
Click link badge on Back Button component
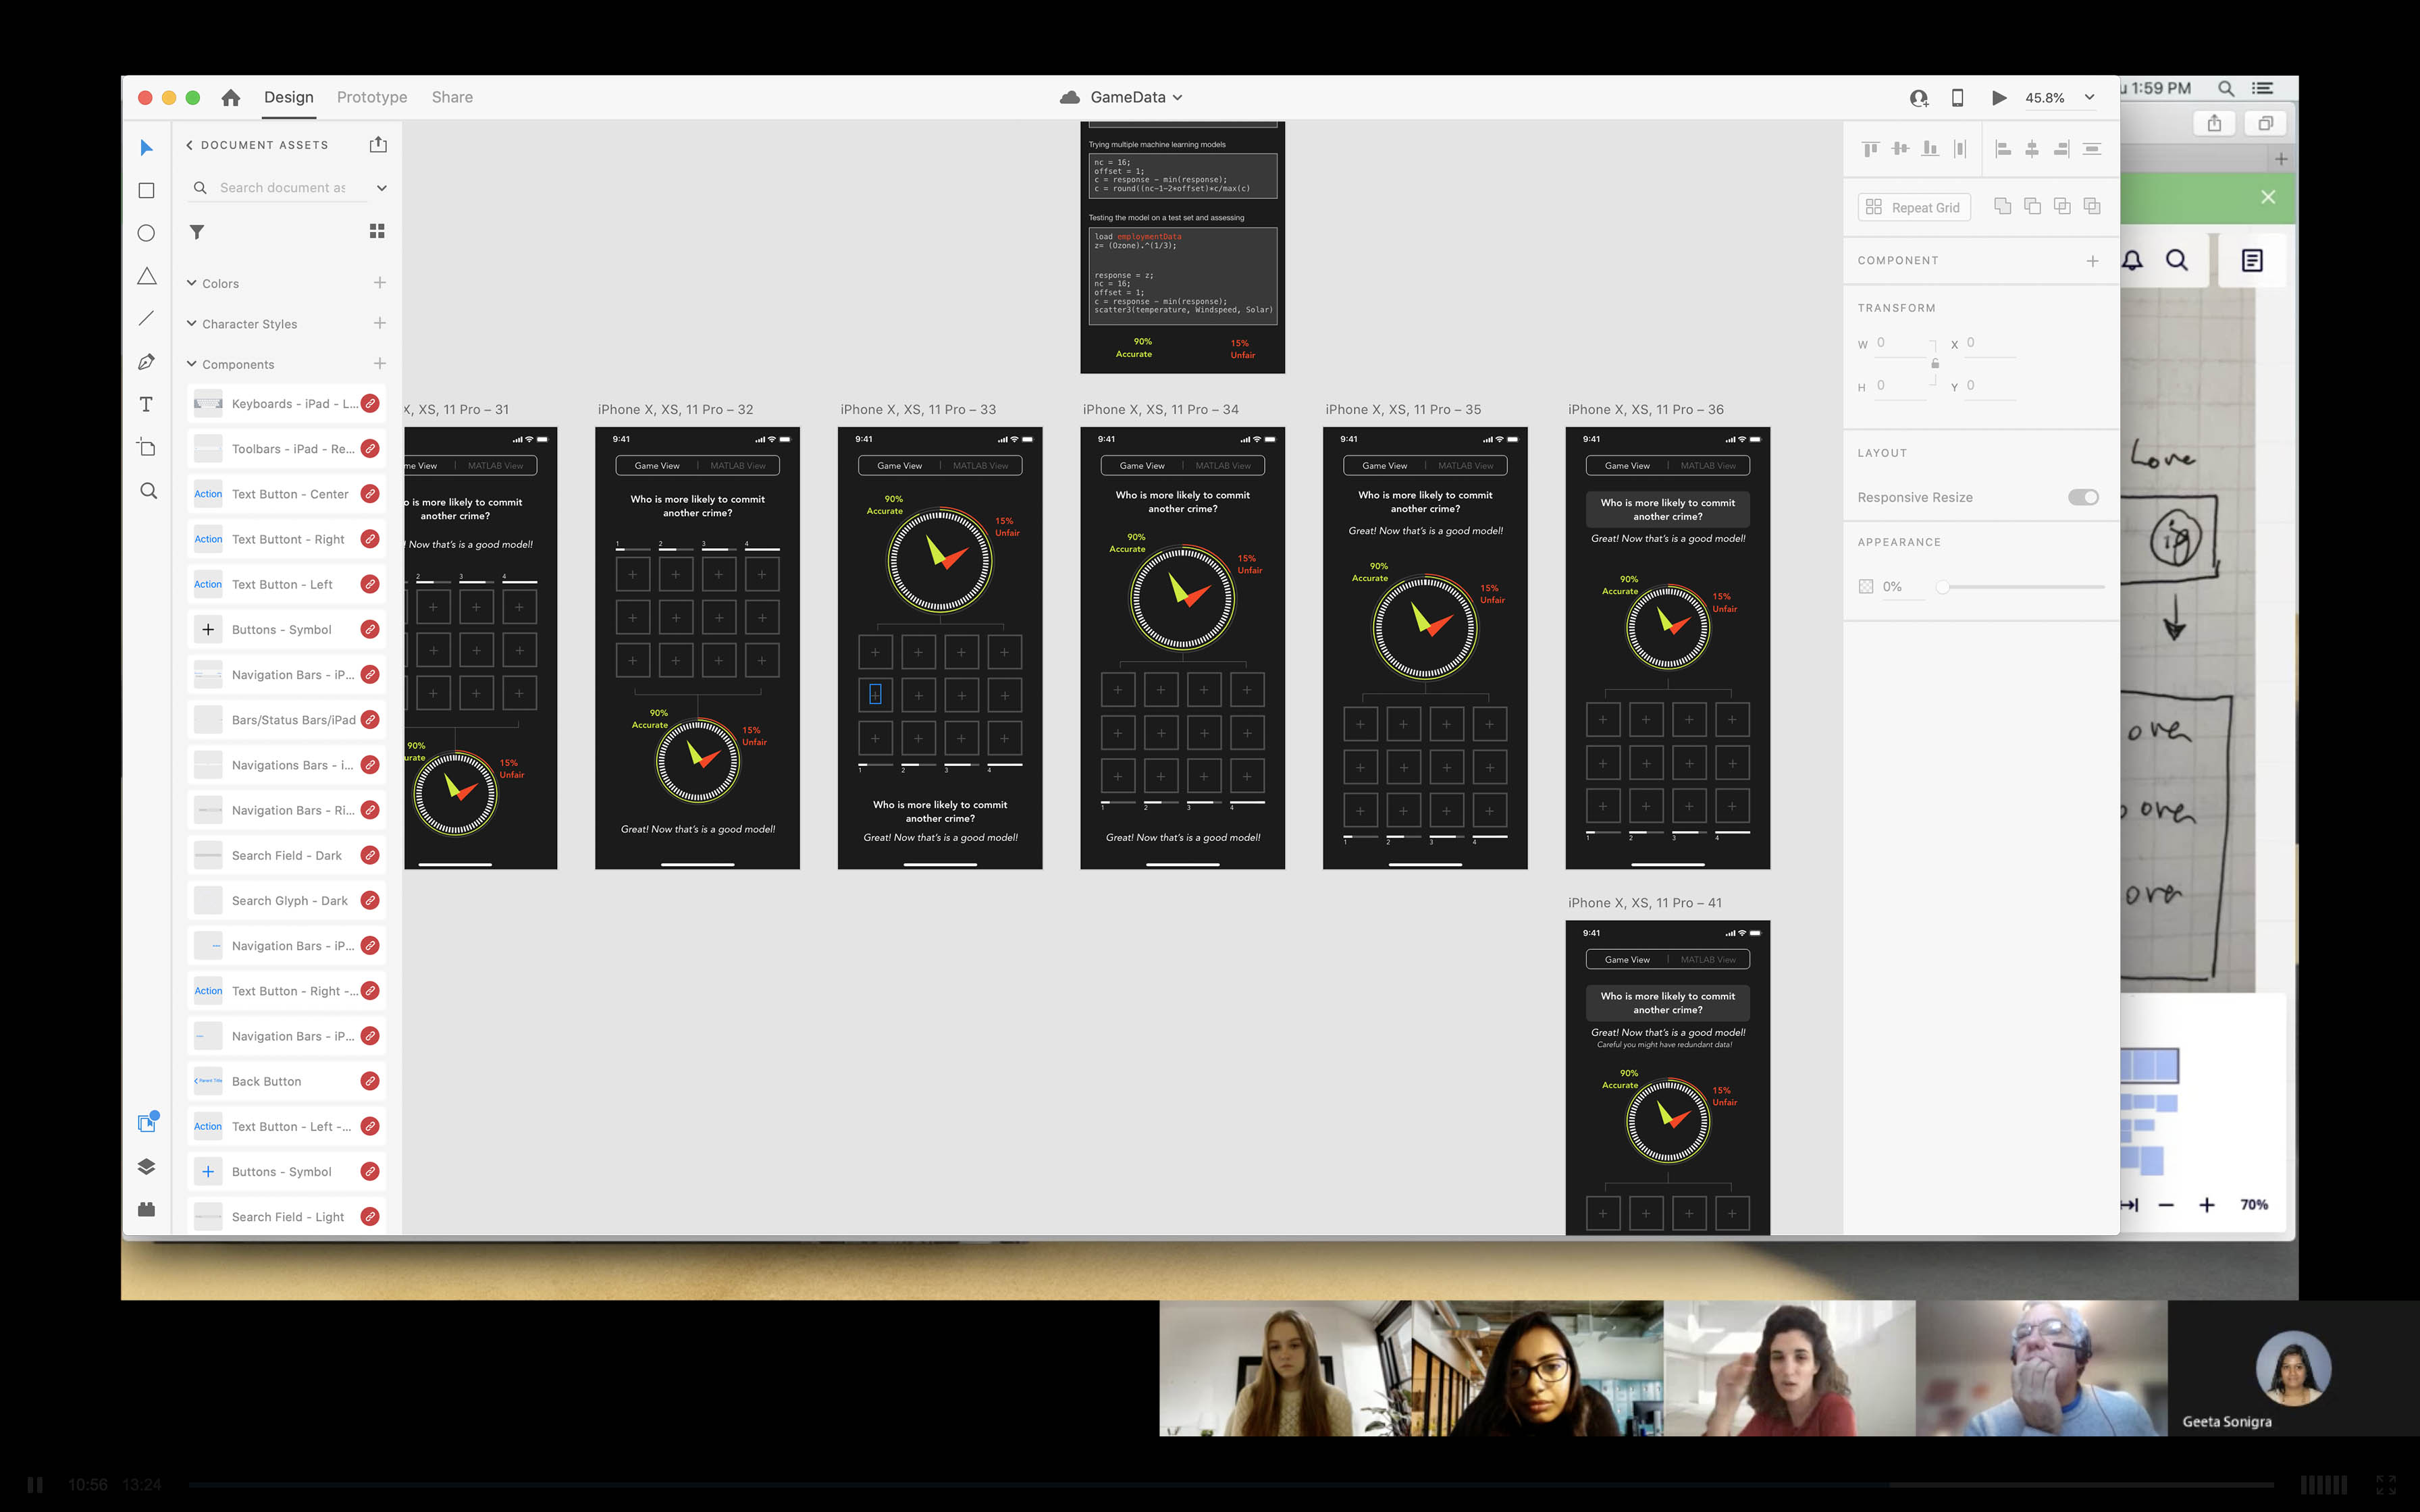(370, 1081)
